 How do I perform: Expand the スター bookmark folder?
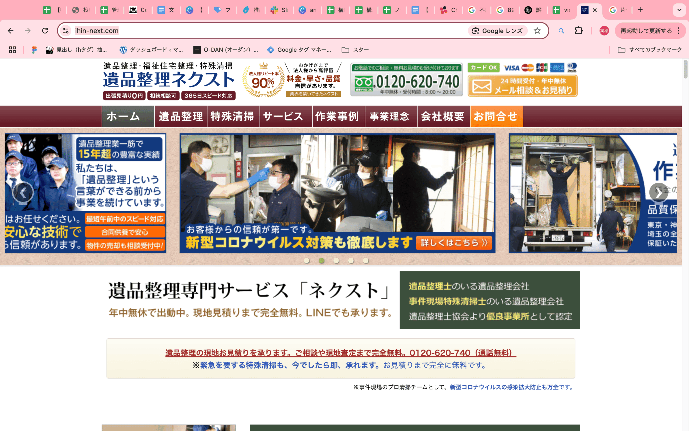[x=355, y=50]
